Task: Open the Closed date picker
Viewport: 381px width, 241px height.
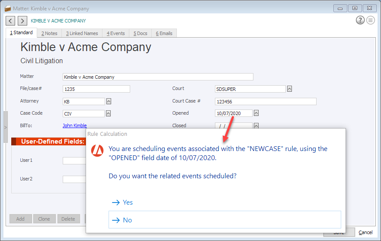Action: click(256, 125)
